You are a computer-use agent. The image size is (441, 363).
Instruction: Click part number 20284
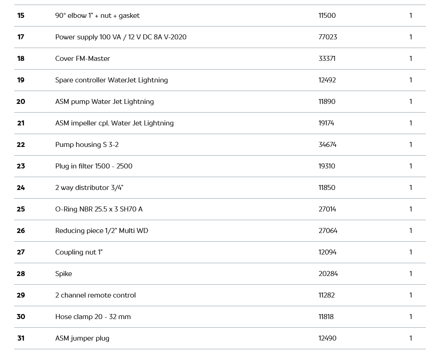coord(328,274)
